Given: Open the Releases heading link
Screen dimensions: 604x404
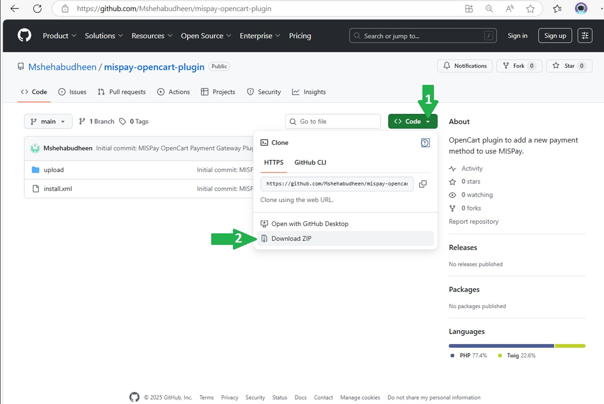Looking at the screenshot, I should click(463, 248).
